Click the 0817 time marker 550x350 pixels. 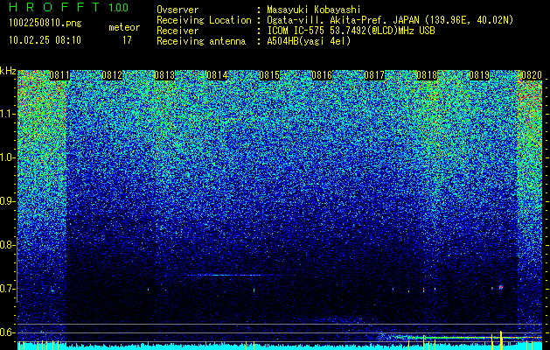[374, 75]
